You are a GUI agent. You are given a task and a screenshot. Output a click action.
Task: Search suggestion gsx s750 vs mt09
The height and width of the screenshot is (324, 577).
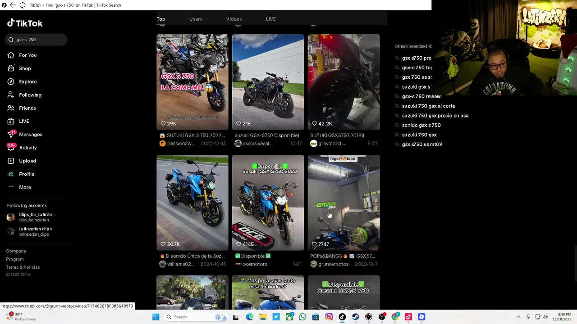point(422,144)
